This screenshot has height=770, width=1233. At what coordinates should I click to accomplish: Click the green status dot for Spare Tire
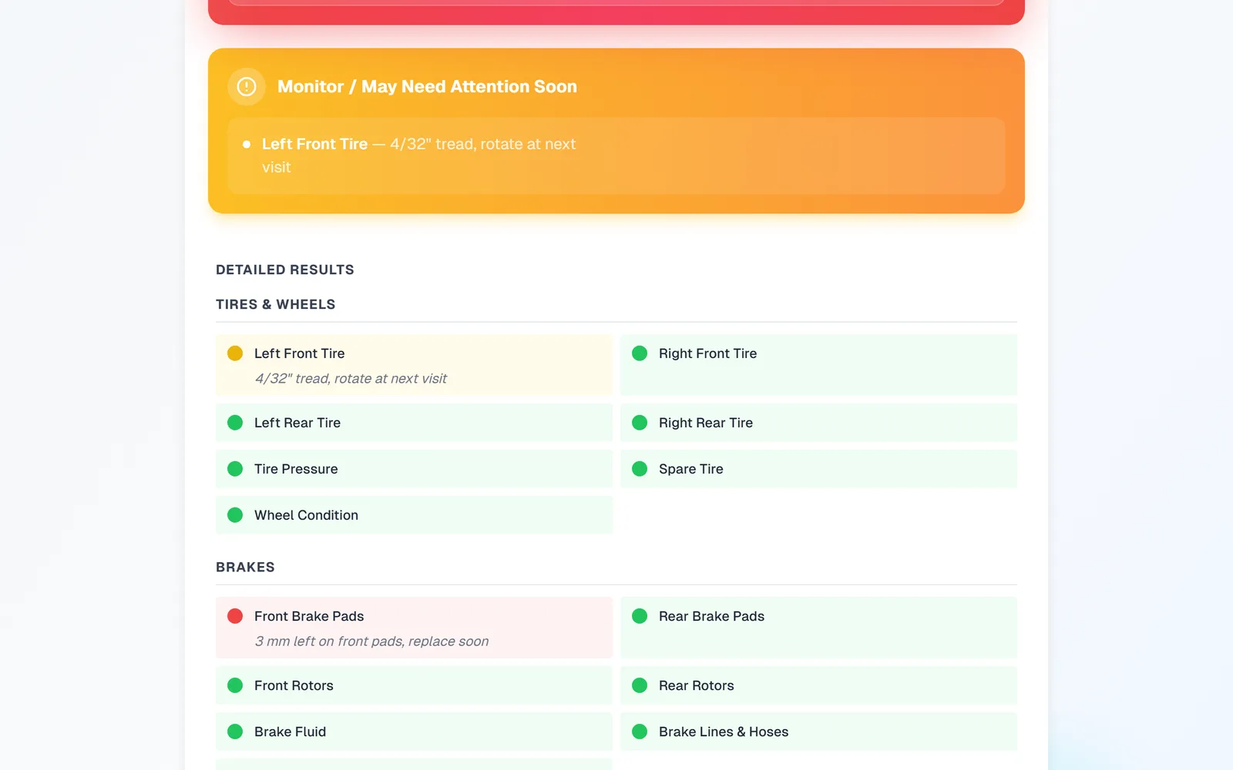coord(640,469)
